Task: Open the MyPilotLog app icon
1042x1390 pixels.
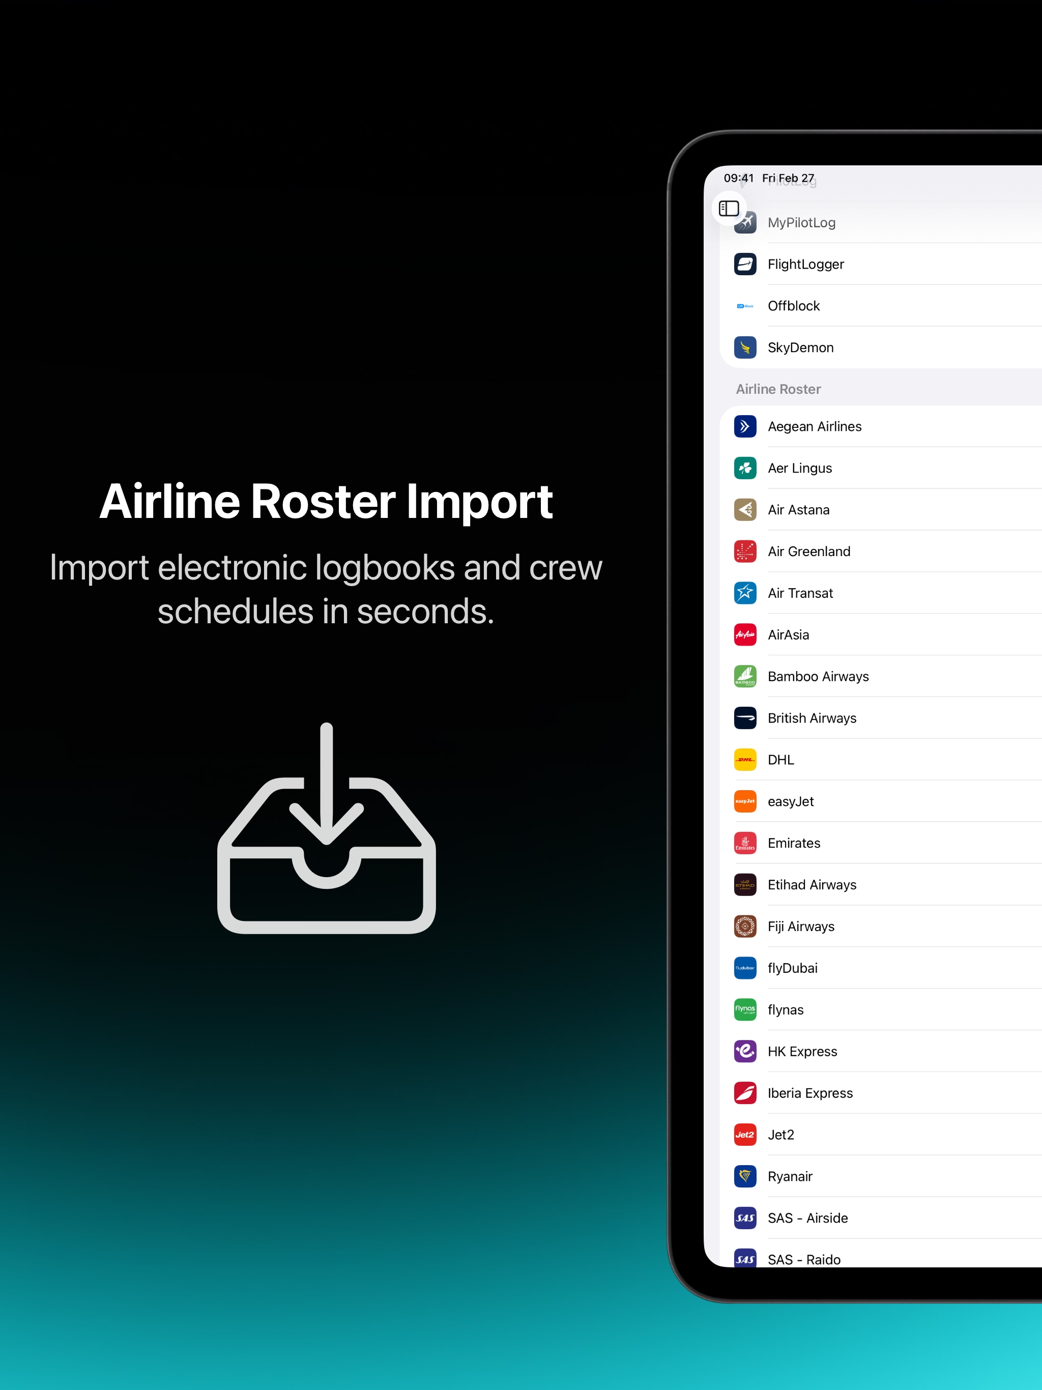Action: point(745,222)
